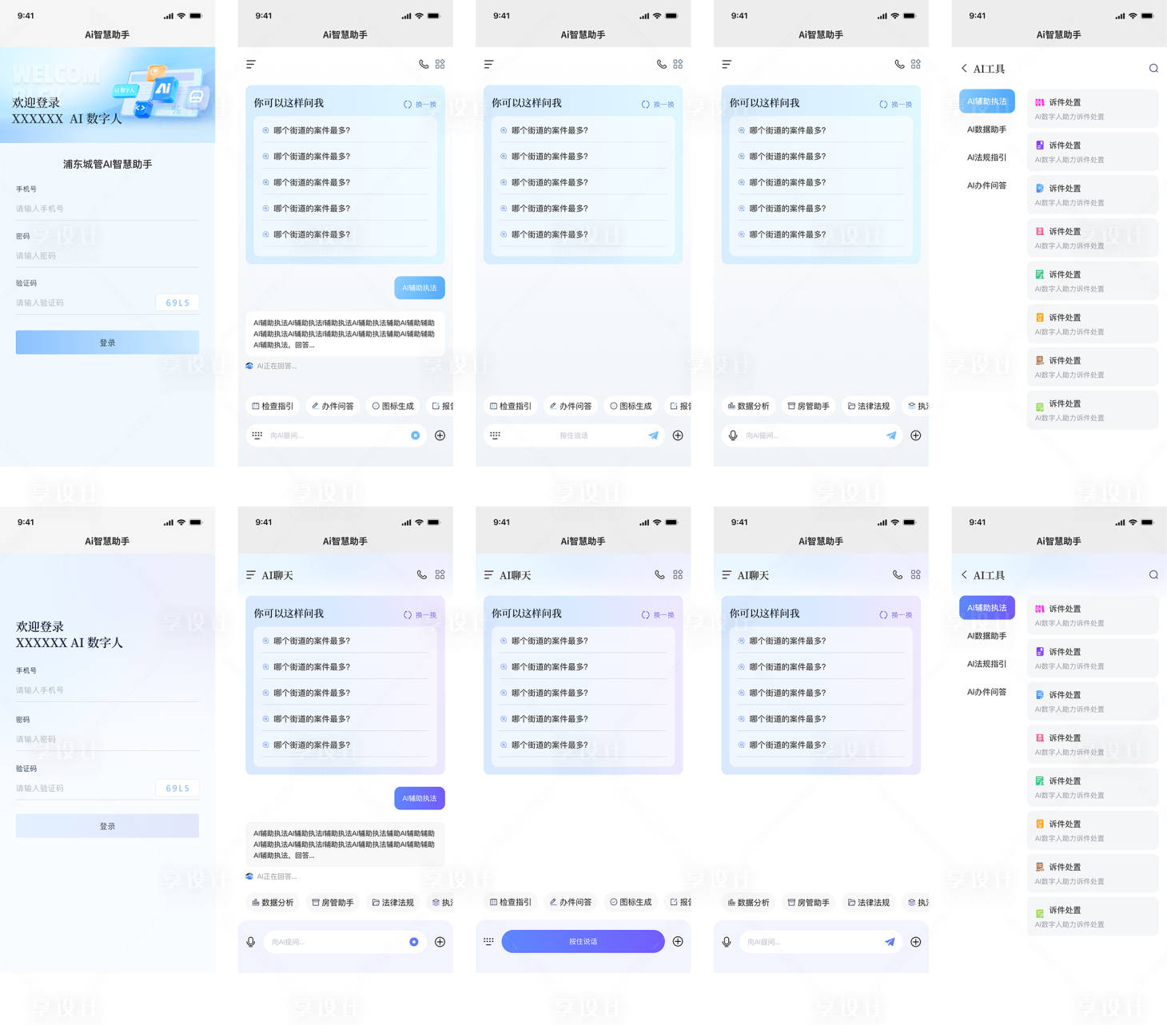The width and height of the screenshot is (1167, 1025).
Task: Open the search icon on the AI工具 page
Action: (x=1153, y=69)
